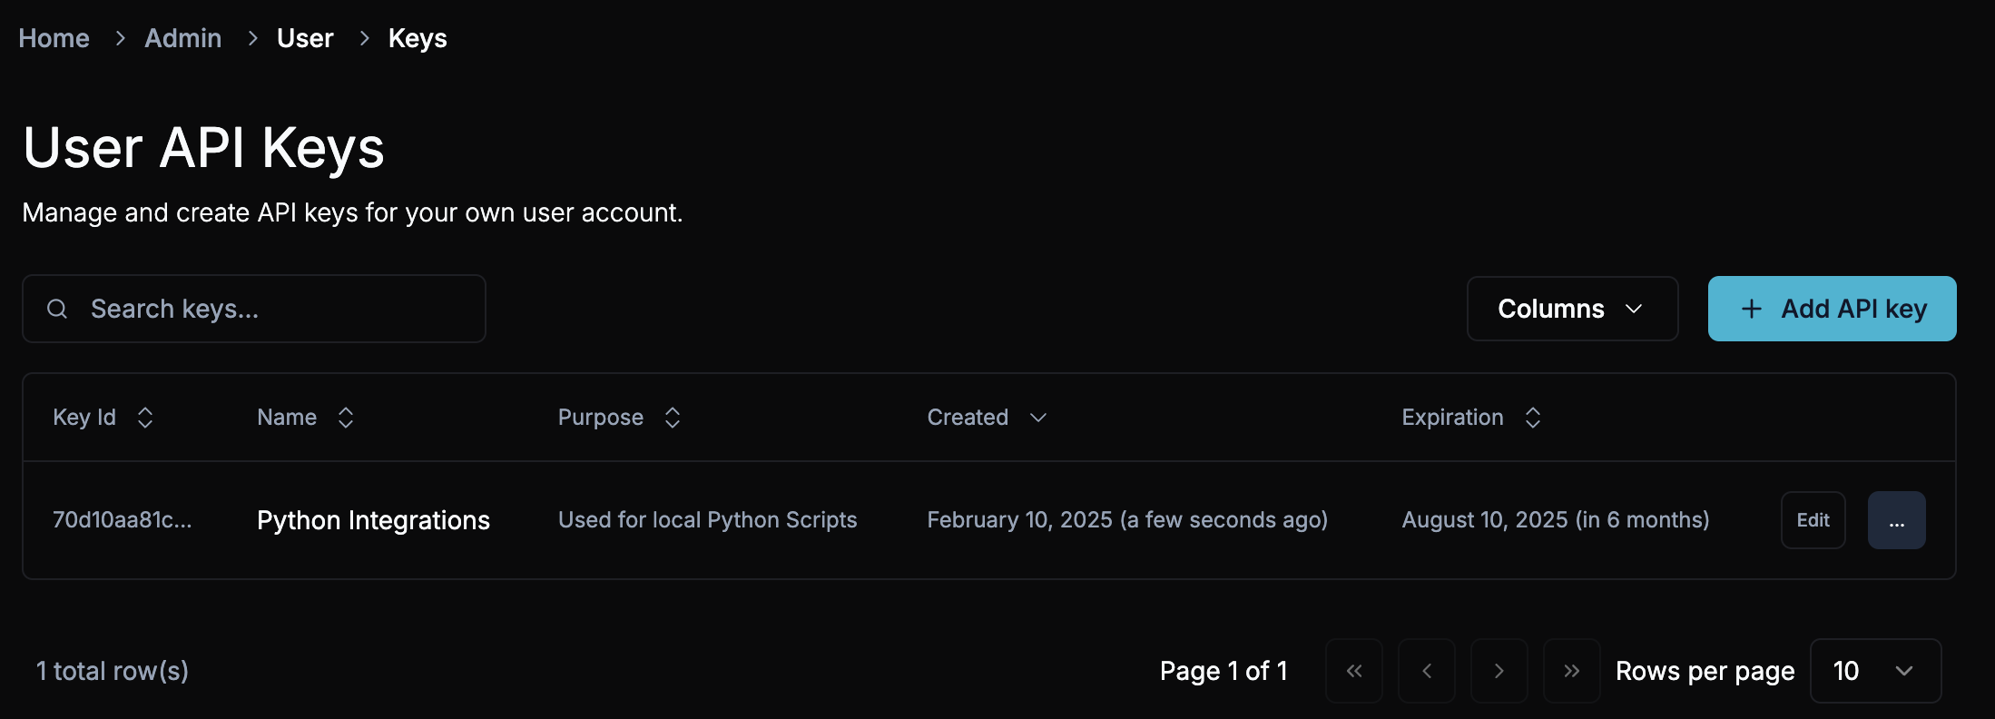Focus the Search keys input field
Image resolution: width=1995 pixels, height=719 pixels.
(272, 309)
